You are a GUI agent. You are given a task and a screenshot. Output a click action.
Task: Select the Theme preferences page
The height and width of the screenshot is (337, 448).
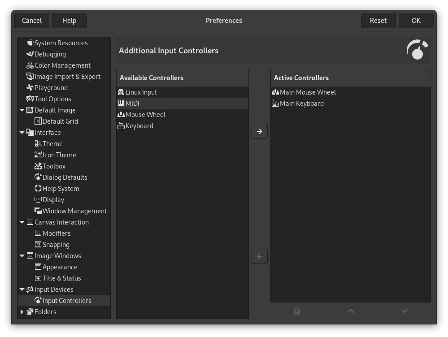(x=52, y=143)
